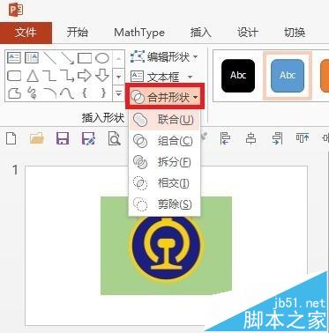Viewport: 329px width, 333px height.
Task: Switch to the 设计 tab
Action: point(248,32)
